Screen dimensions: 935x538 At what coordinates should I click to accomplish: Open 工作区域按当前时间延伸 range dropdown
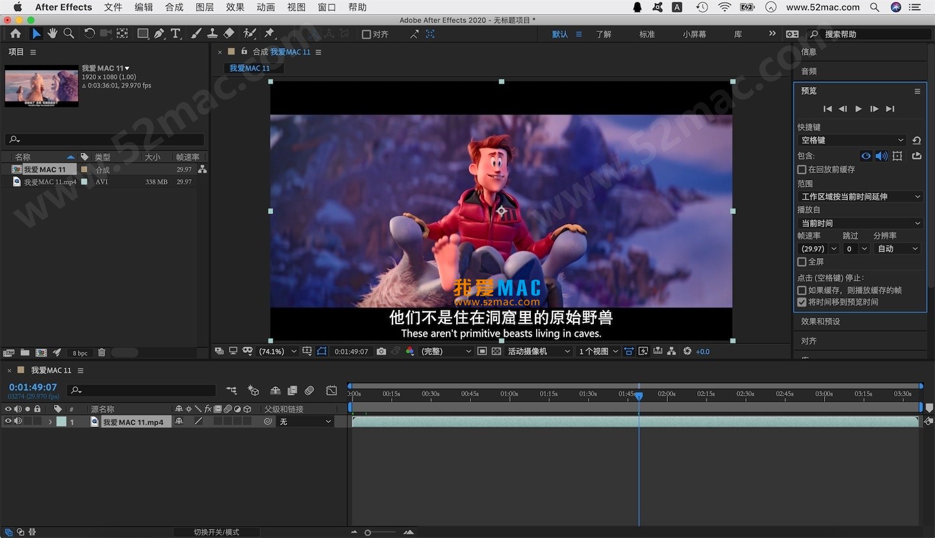tap(860, 196)
